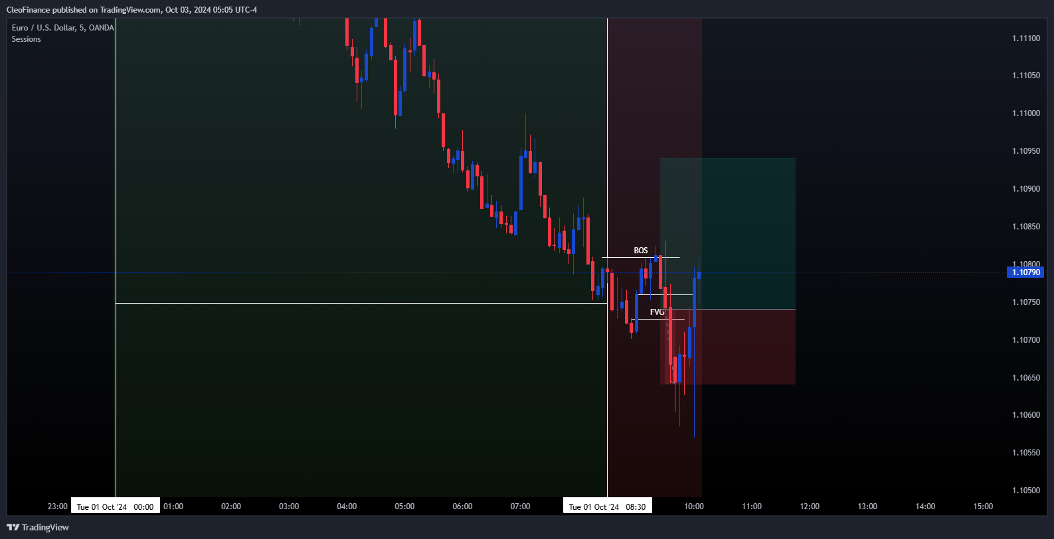Click the FVG annotation label
The image size is (1054, 539).
[657, 312]
